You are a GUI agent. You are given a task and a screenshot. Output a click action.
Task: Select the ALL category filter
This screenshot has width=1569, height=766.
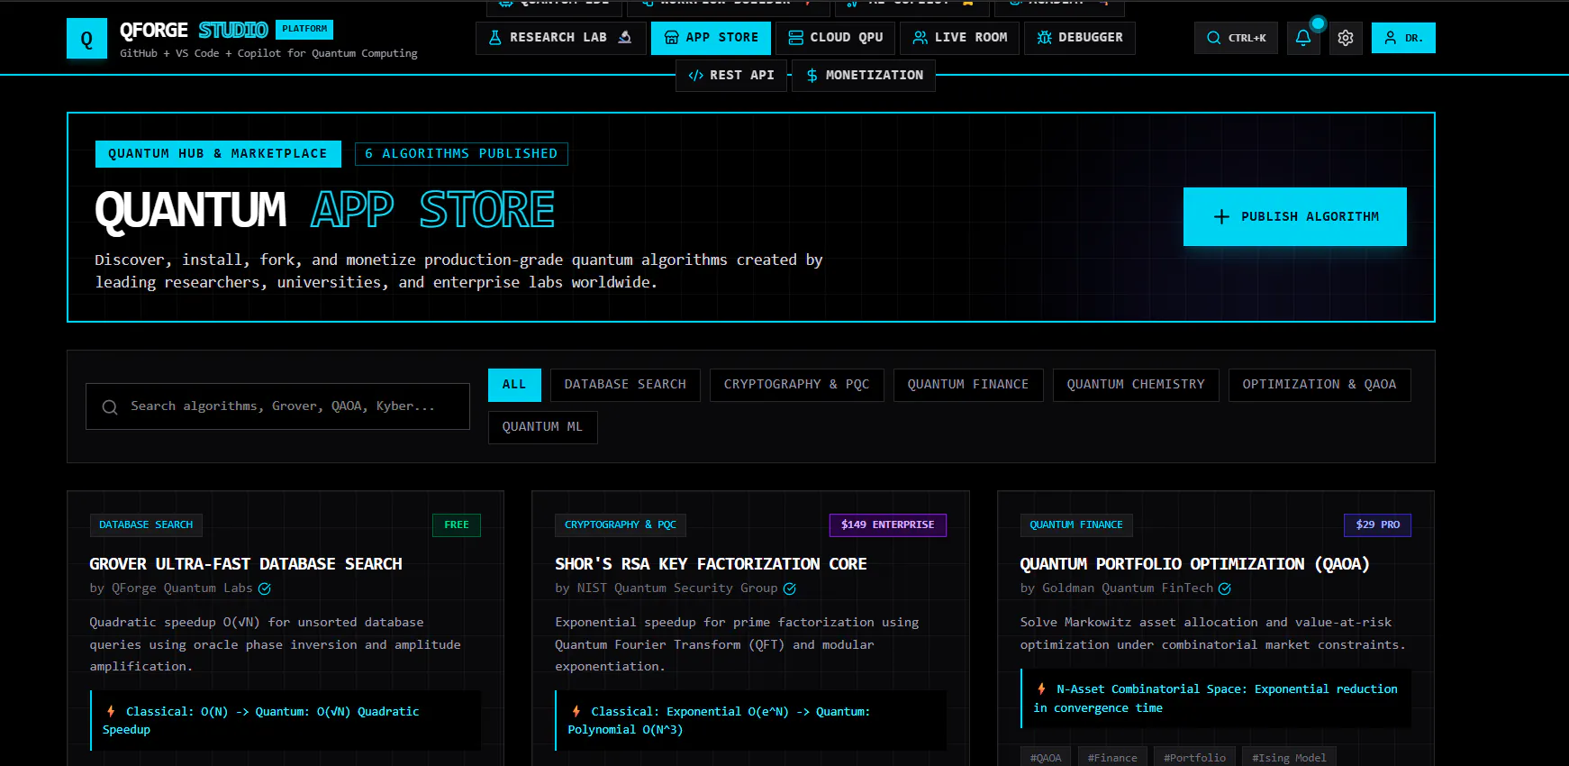click(x=514, y=385)
